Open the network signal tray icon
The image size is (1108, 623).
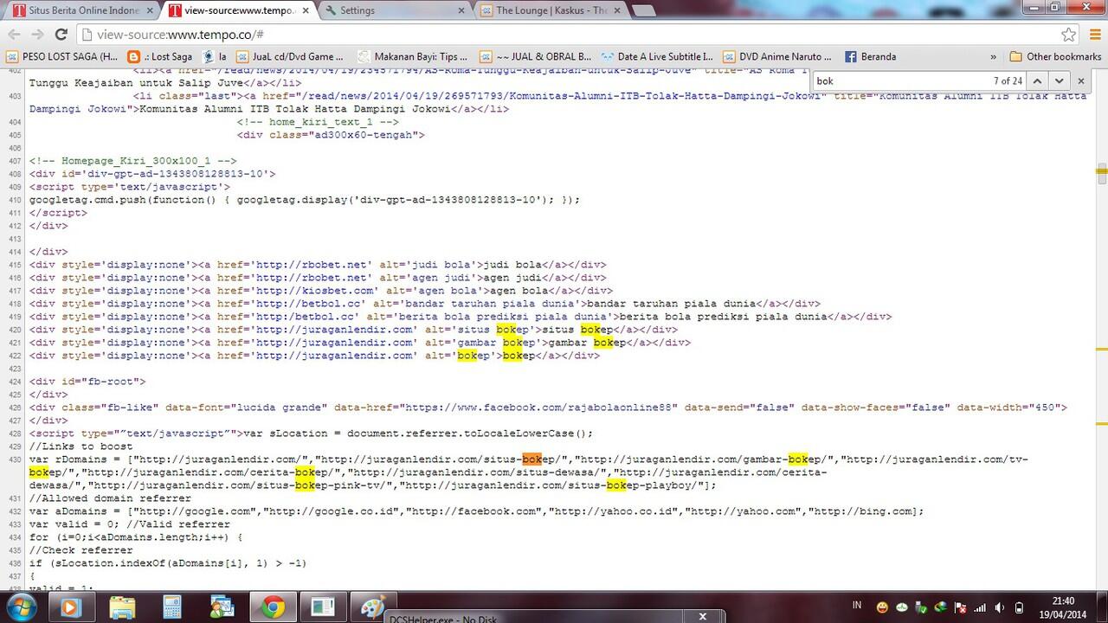click(979, 607)
